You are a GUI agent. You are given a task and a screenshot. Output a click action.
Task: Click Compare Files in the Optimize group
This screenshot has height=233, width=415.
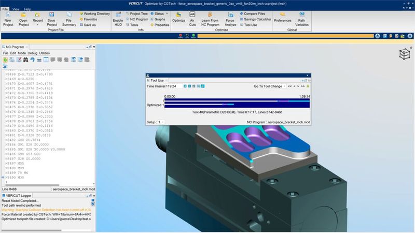(x=252, y=13)
